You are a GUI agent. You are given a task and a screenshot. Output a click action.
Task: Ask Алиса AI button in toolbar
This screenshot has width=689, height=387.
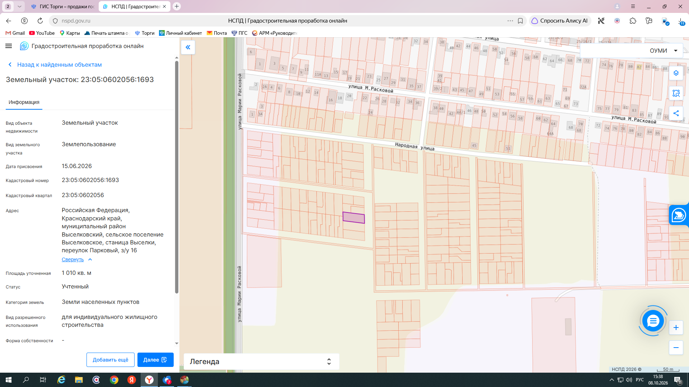pyautogui.click(x=560, y=21)
